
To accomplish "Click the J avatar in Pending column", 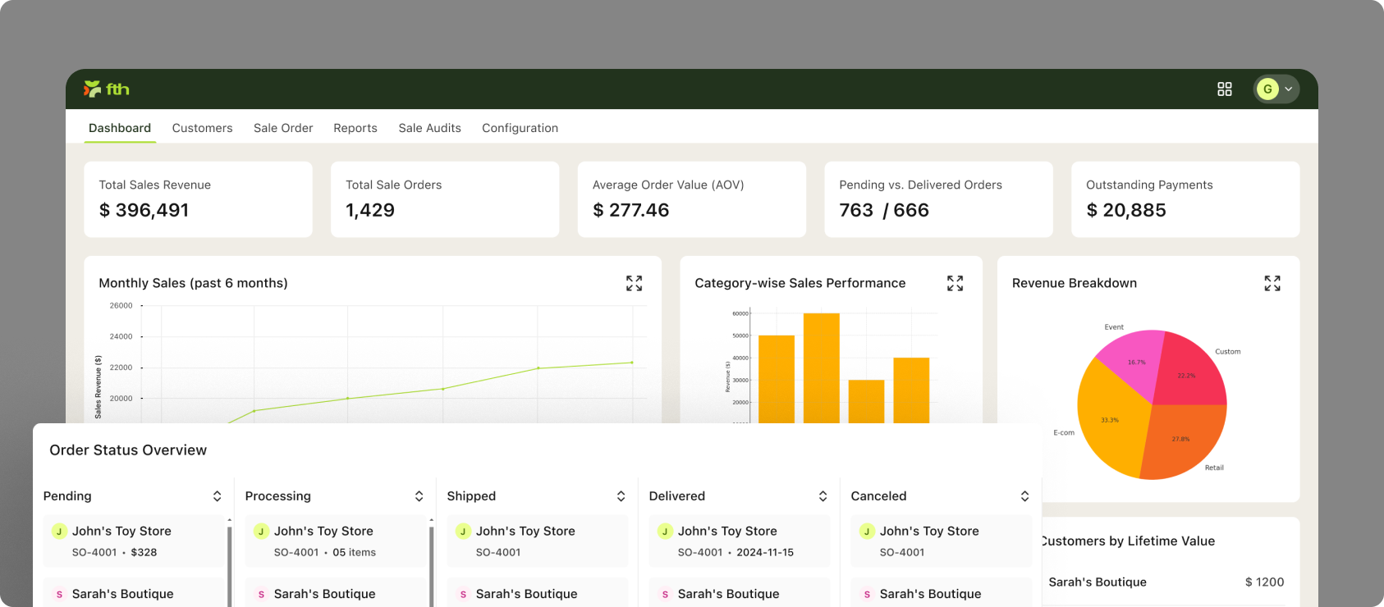I will pyautogui.click(x=59, y=532).
